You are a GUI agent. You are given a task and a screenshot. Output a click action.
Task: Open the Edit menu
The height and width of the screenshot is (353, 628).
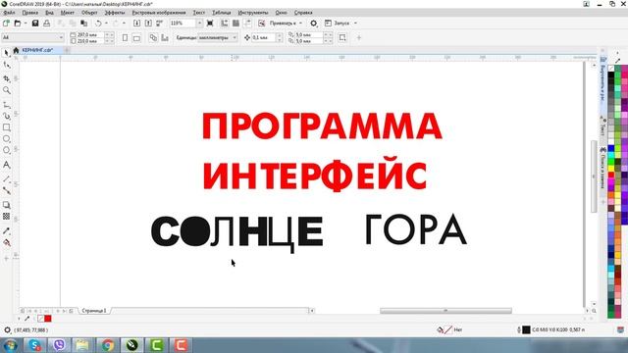30,13
